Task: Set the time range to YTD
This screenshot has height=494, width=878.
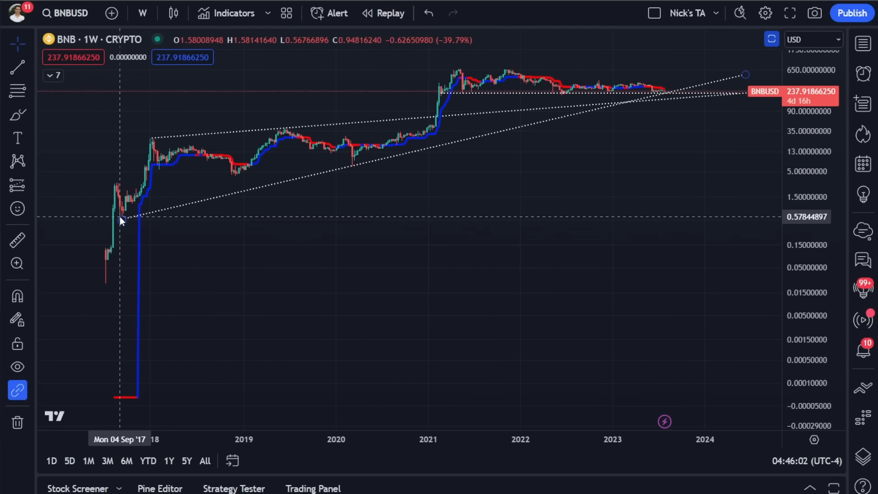Action: (148, 461)
